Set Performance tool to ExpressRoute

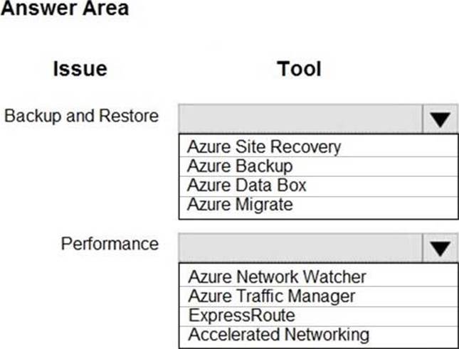pos(241,315)
